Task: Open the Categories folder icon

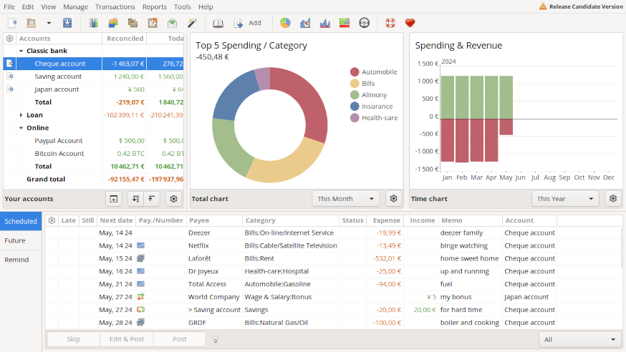Action: 133,23
